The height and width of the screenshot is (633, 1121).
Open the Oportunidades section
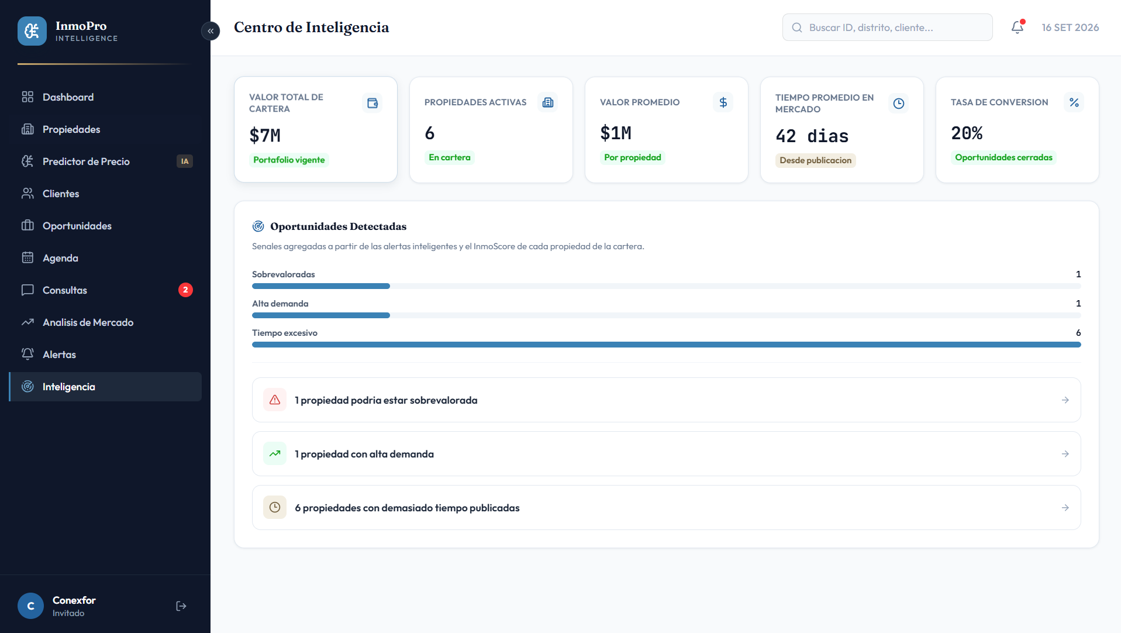105,226
